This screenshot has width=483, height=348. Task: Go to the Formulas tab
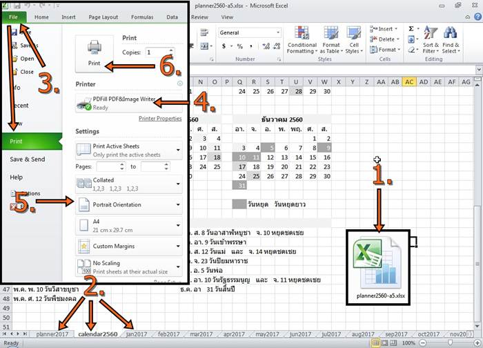[142, 17]
